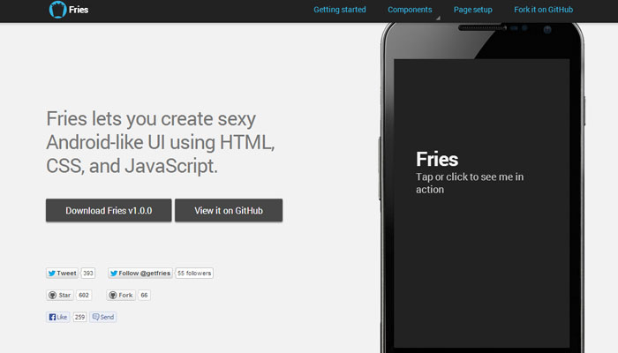Go to the Page setup nav item
The width and height of the screenshot is (618, 353).
475,10
